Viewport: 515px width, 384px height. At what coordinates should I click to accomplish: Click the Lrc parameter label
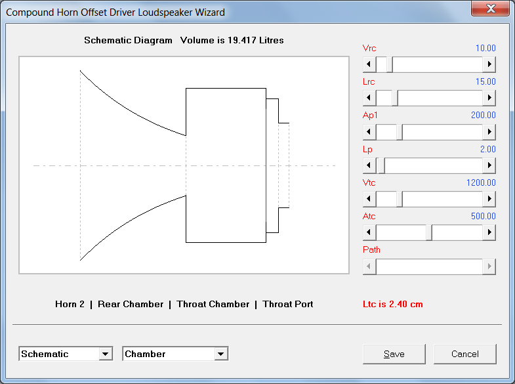coord(369,81)
